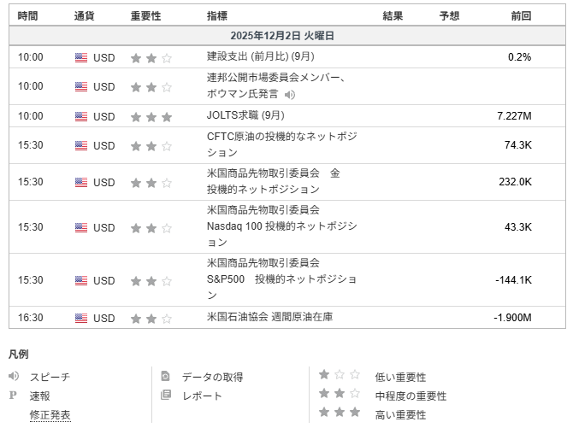Click the importance stars for 建設支出 row
Viewport: 573px width, 428px height.
click(x=151, y=57)
